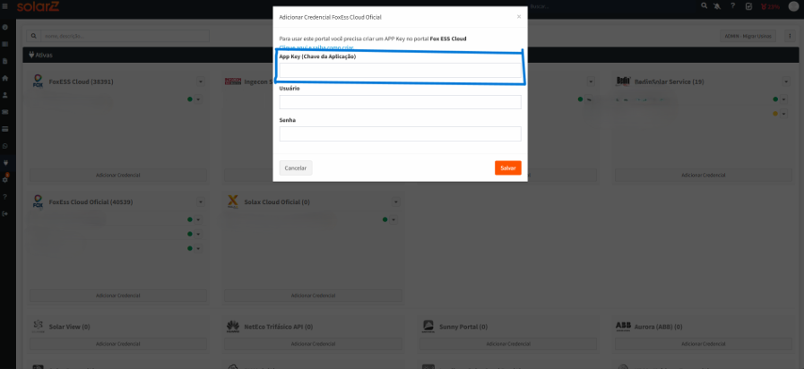Expand the Solax Cloud Oficial dropdown arrow

395,202
